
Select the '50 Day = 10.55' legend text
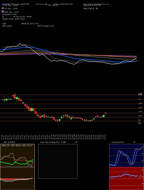(x=12, y=9)
